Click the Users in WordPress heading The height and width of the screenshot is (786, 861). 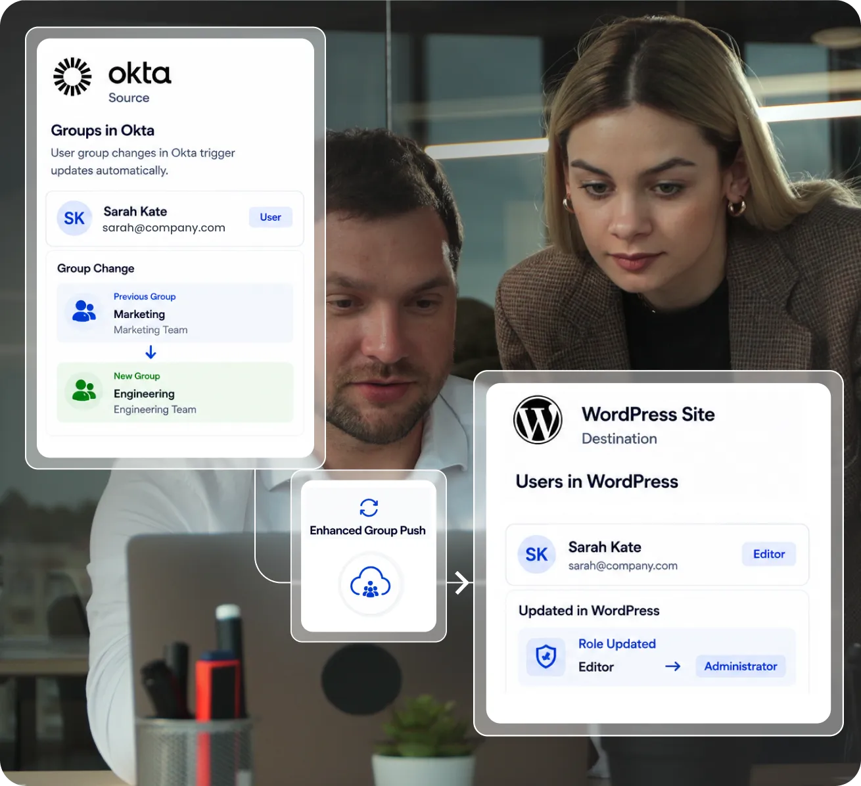597,482
